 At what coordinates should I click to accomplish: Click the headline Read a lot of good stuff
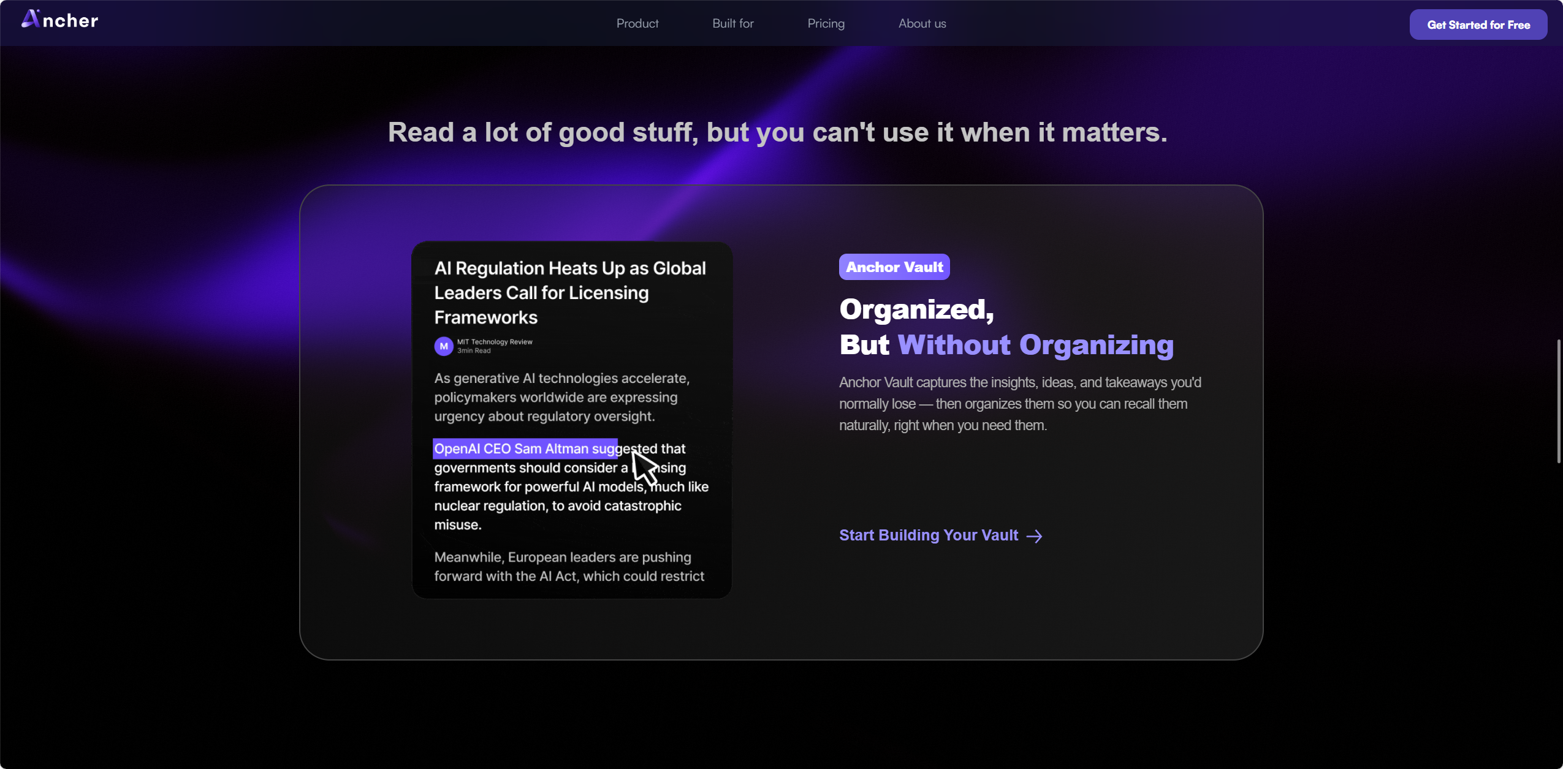777,132
